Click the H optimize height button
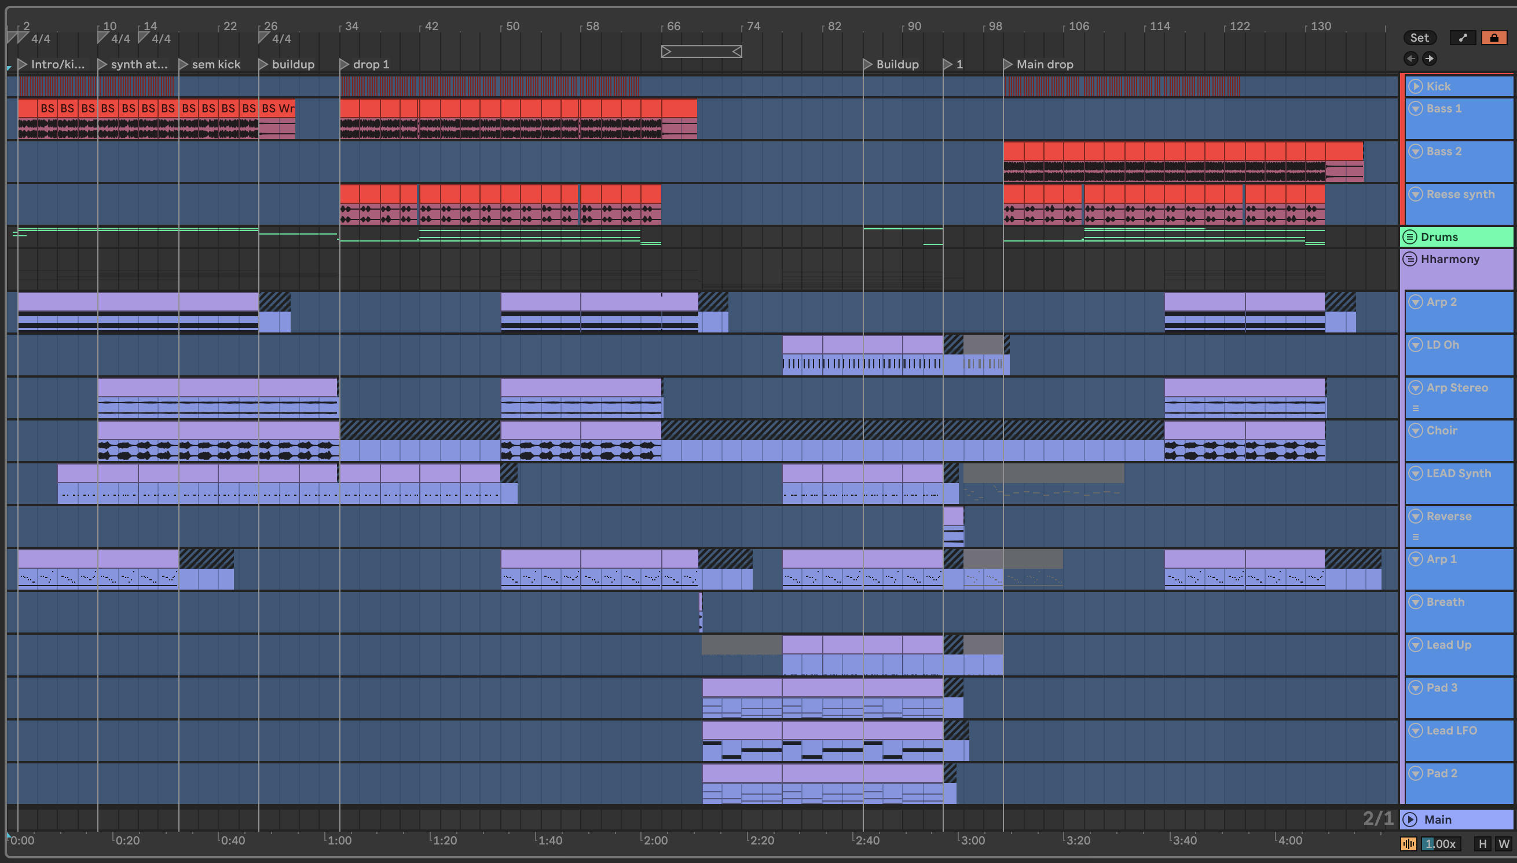Image resolution: width=1517 pixels, height=863 pixels. pyautogui.click(x=1483, y=843)
